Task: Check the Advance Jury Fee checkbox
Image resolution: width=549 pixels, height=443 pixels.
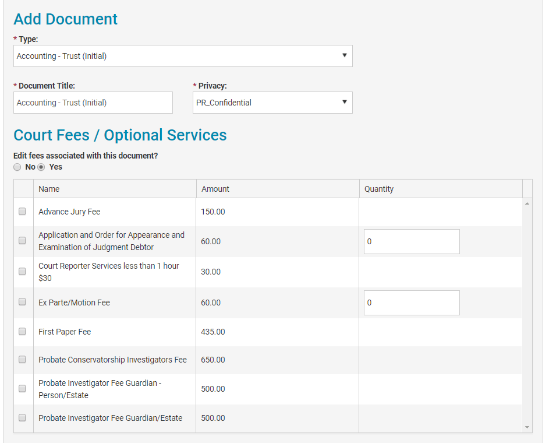Action: (23, 212)
